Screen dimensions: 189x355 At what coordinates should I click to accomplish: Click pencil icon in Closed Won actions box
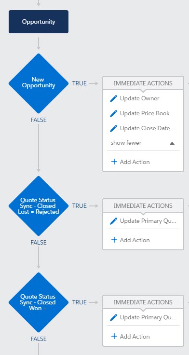[x=114, y=317]
